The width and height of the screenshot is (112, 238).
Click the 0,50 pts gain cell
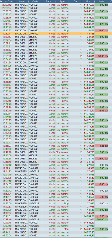(101, 69)
